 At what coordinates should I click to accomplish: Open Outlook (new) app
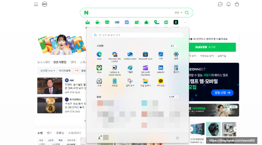130,55
